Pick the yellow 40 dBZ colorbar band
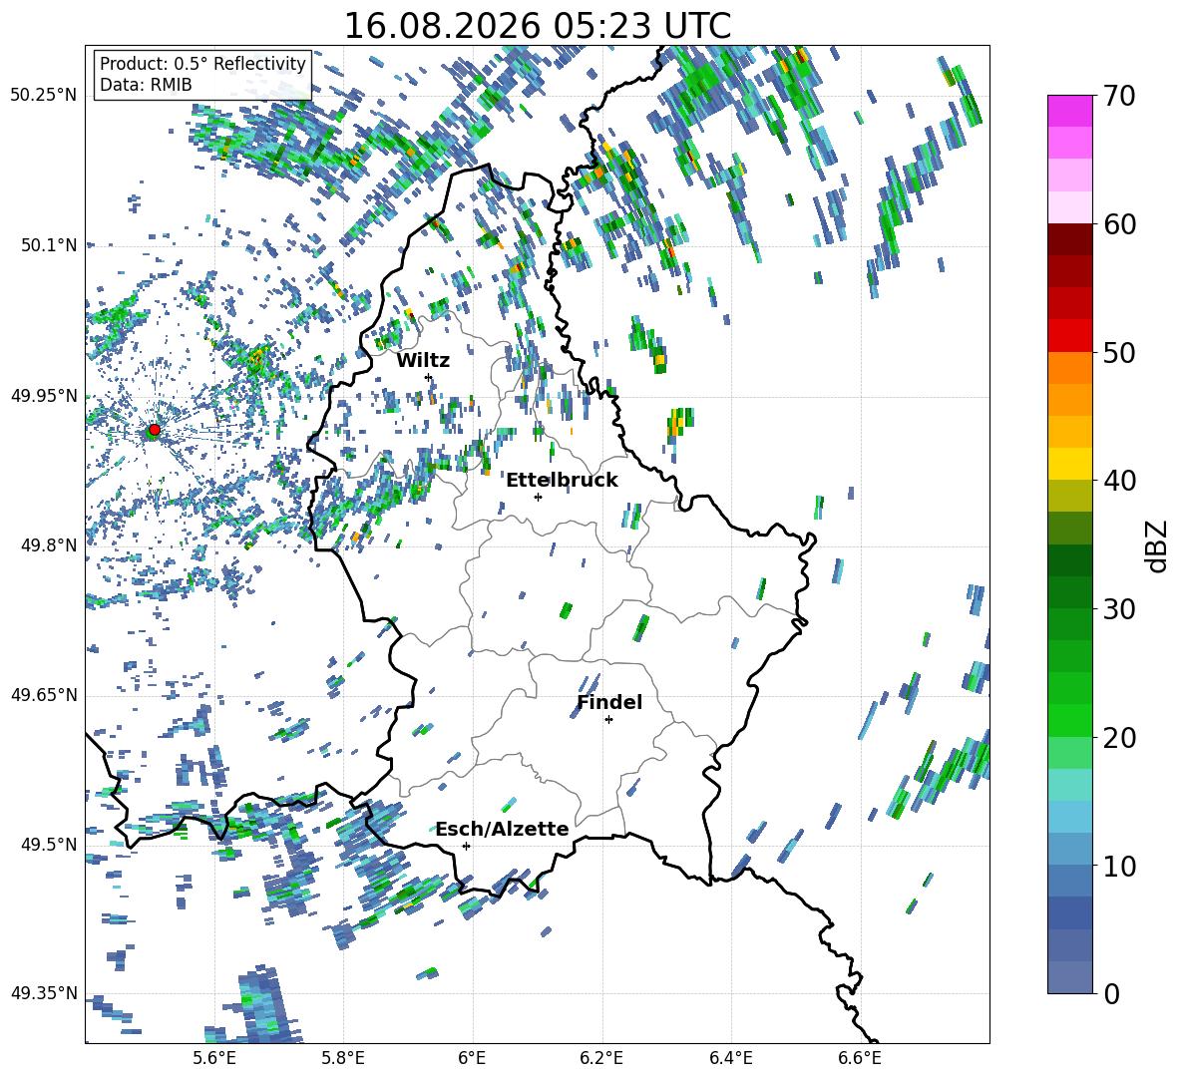1181x1078 pixels. 1069,464
